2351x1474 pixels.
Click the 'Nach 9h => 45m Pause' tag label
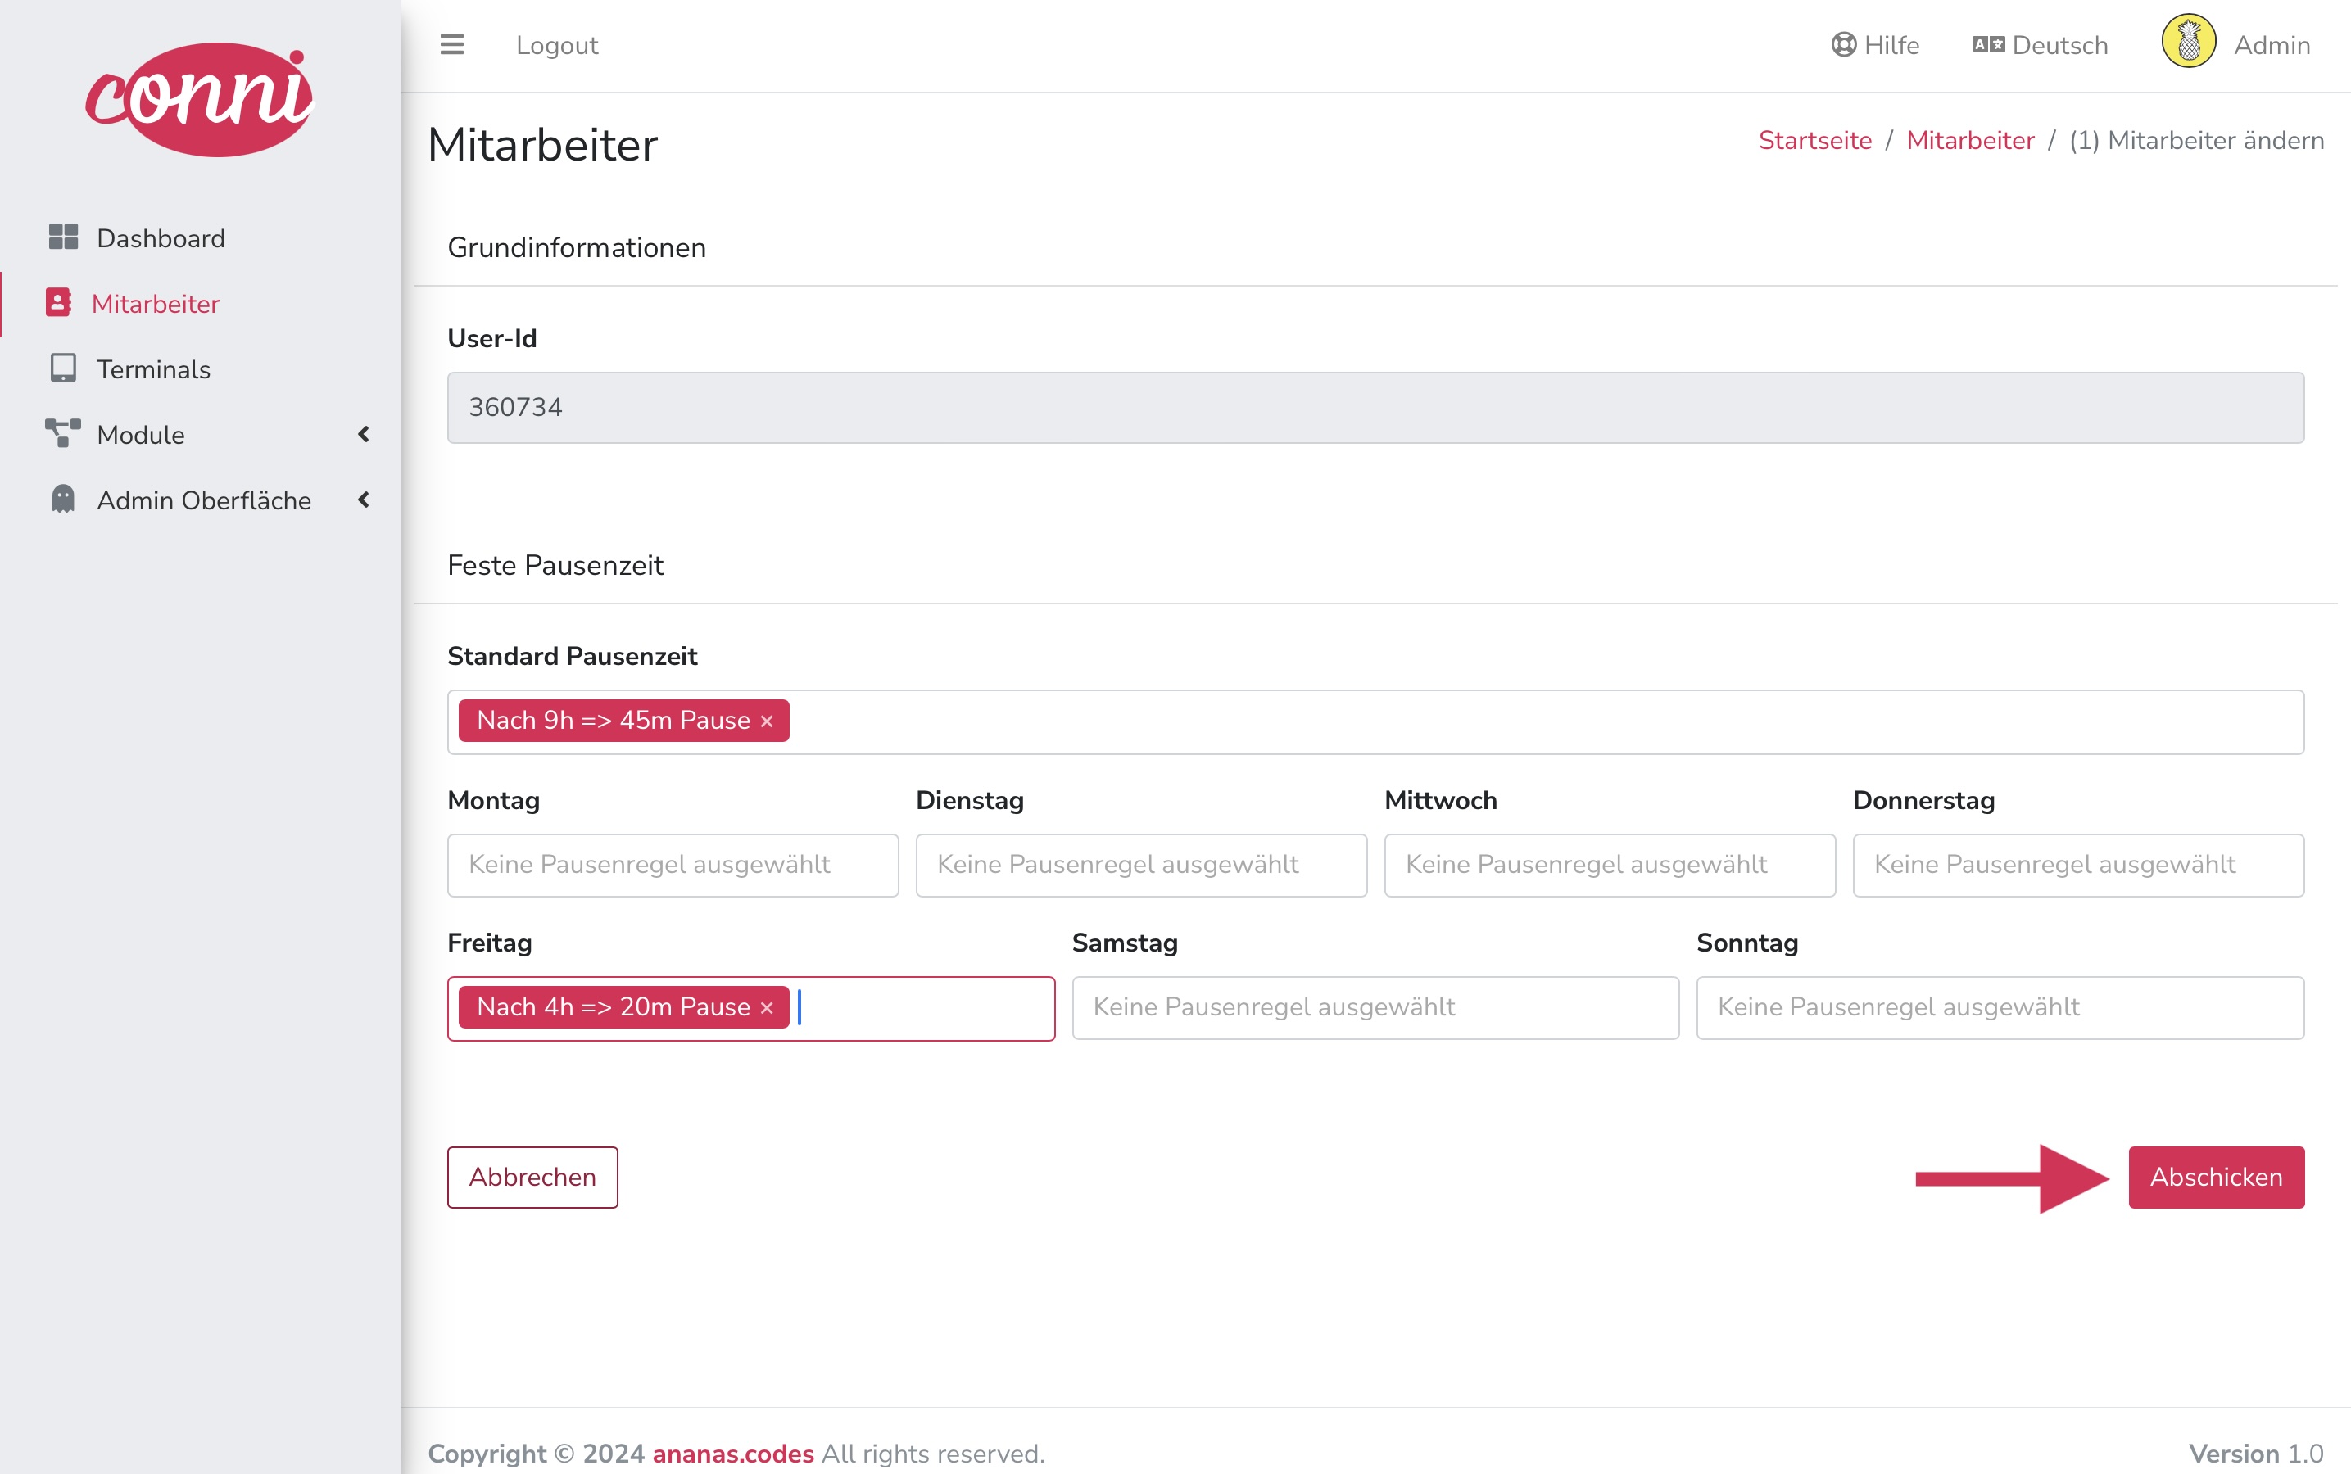pos(614,721)
